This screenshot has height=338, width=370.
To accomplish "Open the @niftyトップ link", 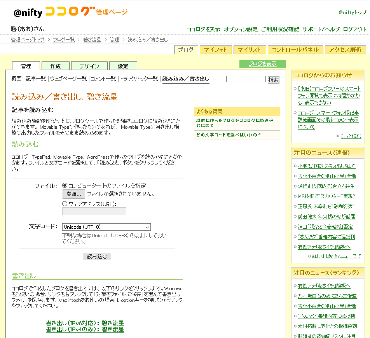I will [353, 12].
